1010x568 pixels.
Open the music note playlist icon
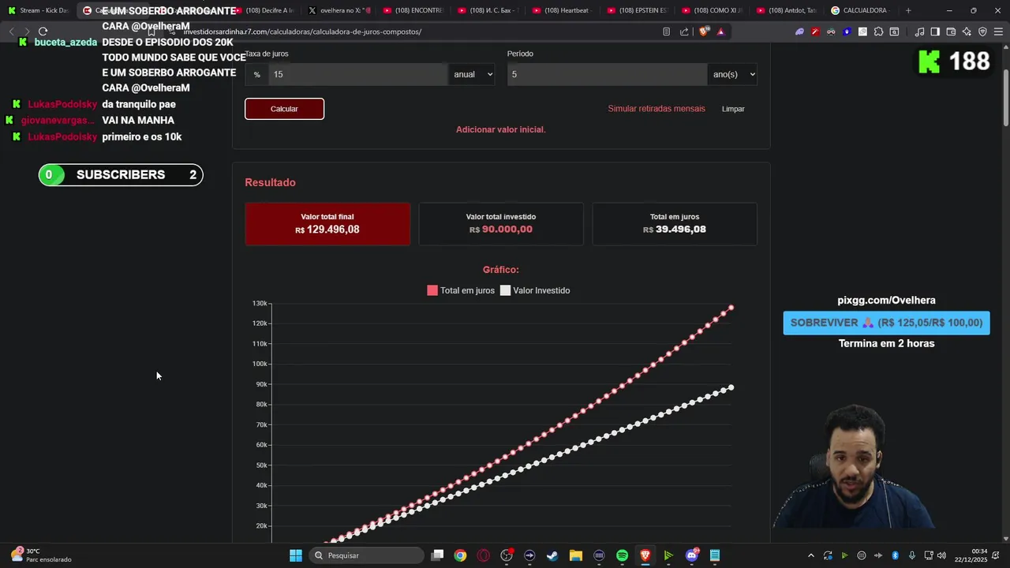[919, 32]
